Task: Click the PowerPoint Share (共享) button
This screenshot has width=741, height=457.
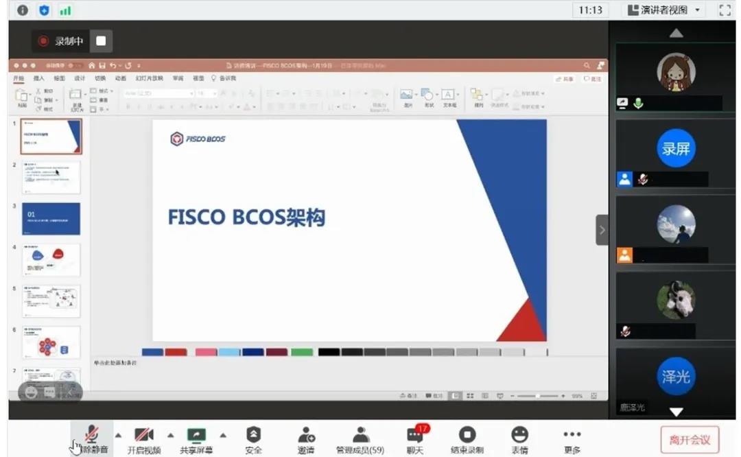Action: tap(565, 79)
